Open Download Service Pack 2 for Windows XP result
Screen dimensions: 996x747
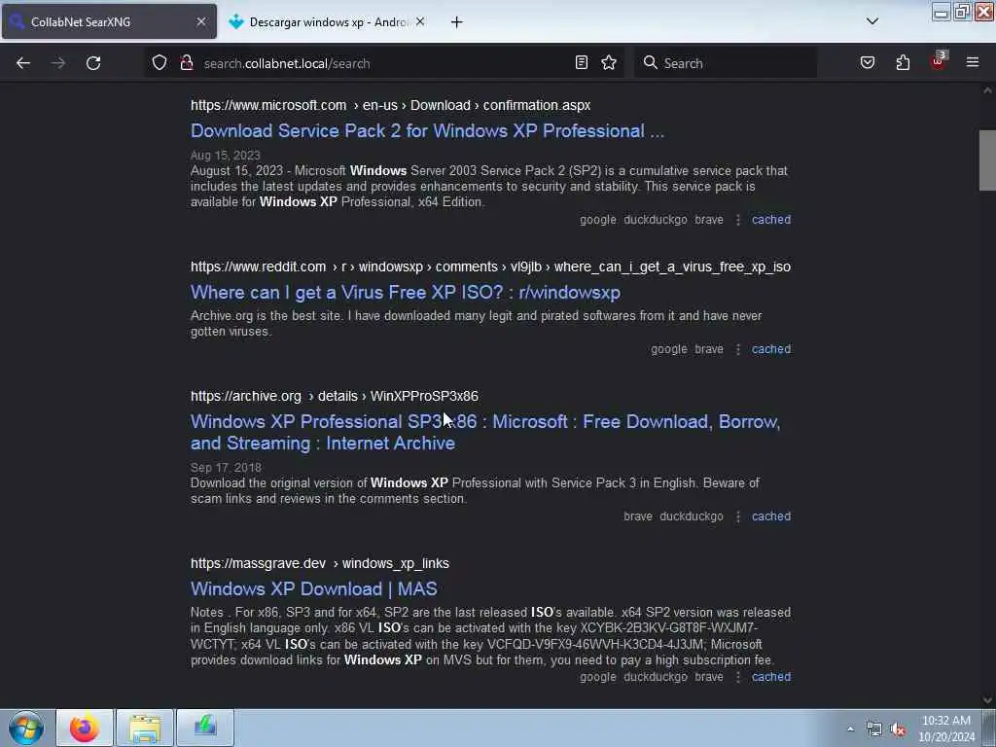pos(428,131)
